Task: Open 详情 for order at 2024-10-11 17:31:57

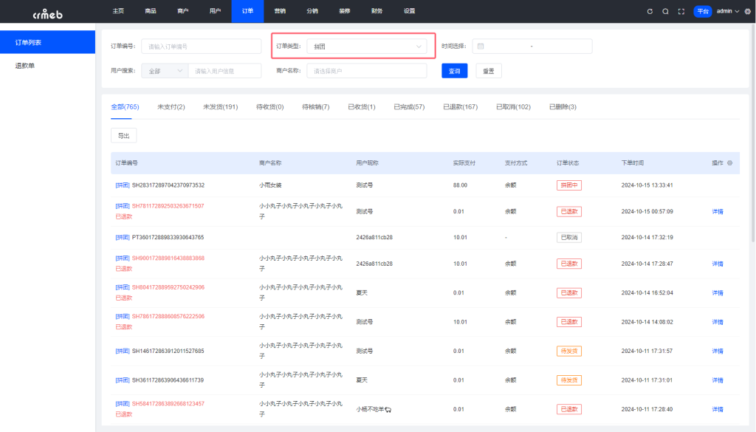Action: coord(718,351)
